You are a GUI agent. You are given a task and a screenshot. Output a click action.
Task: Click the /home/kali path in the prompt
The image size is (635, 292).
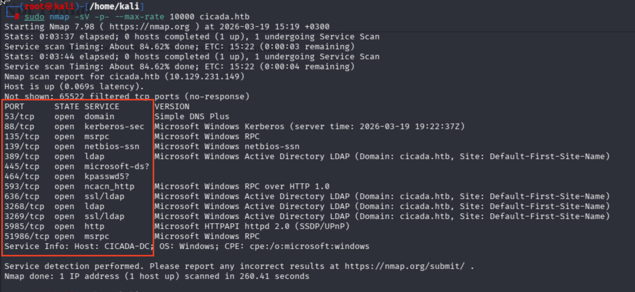click(114, 6)
